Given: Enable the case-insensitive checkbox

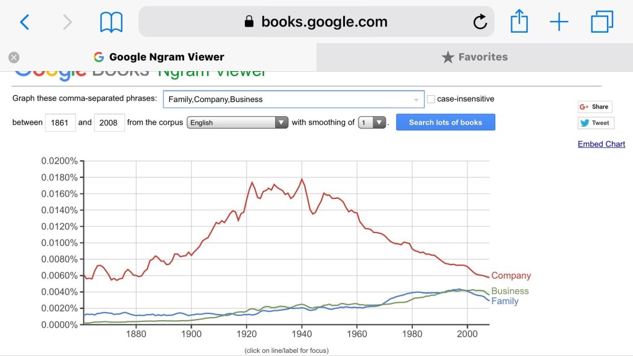Looking at the screenshot, I should (431, 99).
